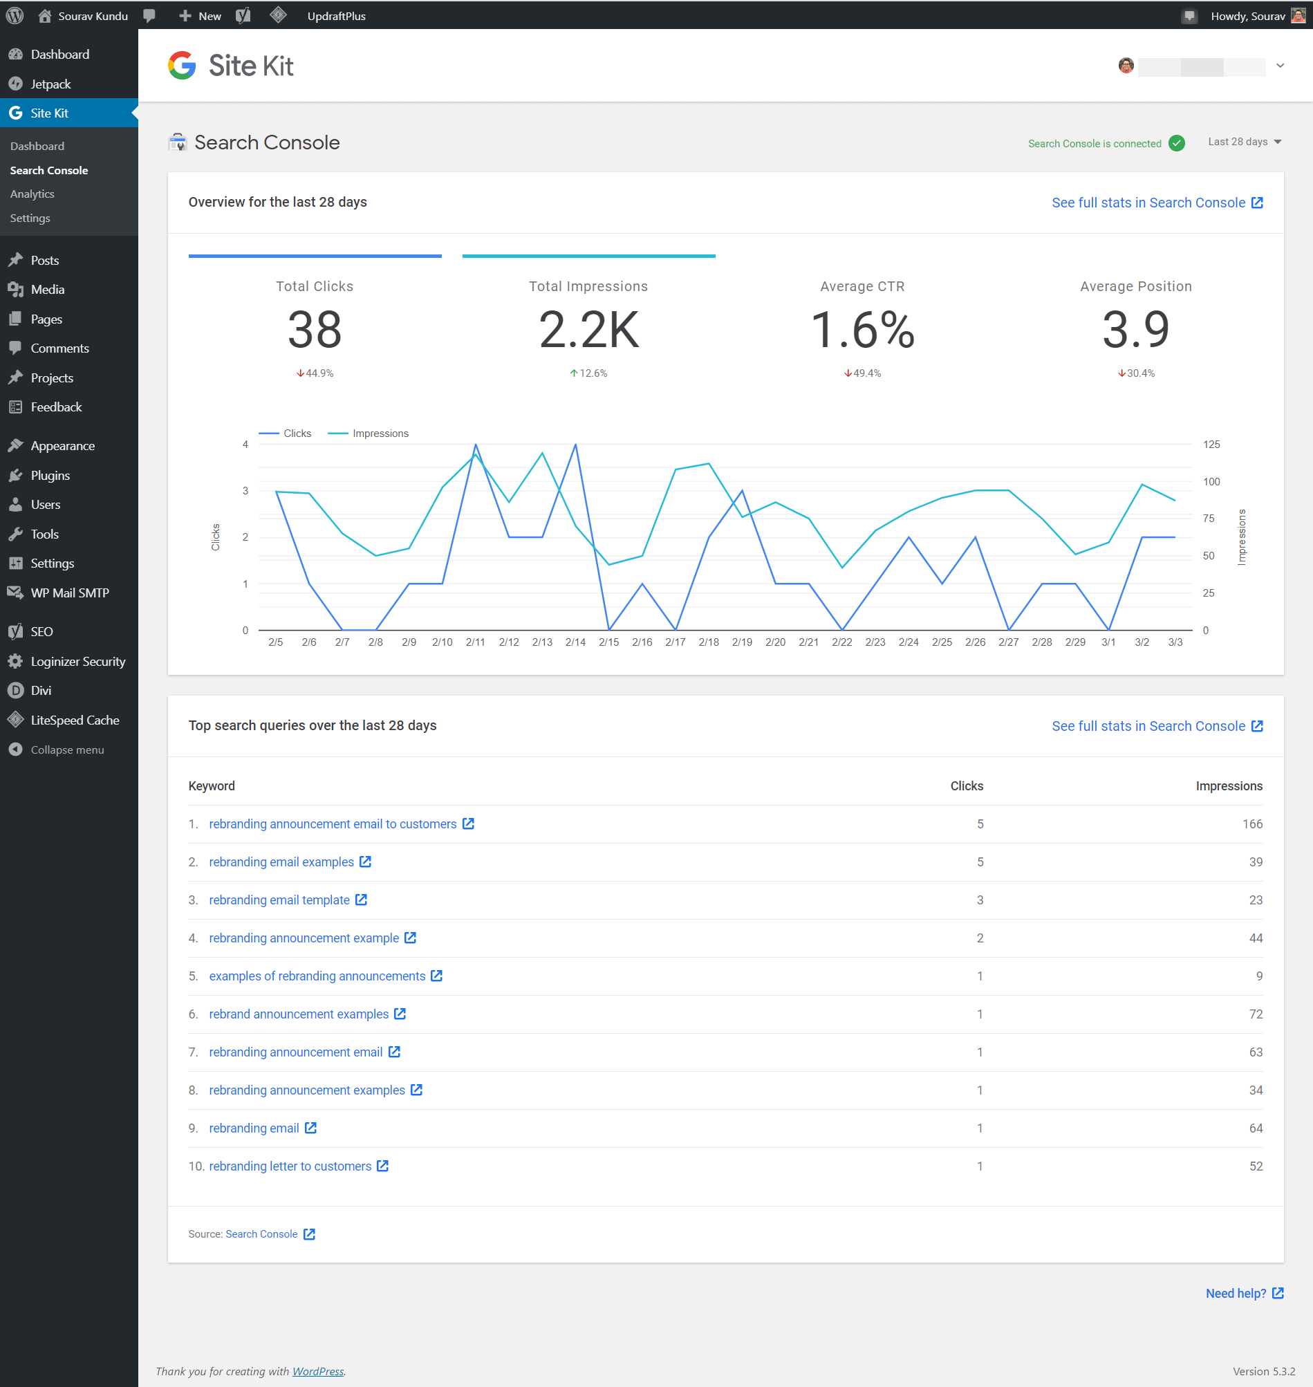Screen dimensions: 1313x1387
Task: Click the Loginizer Security gear icon
Action: 15,661
